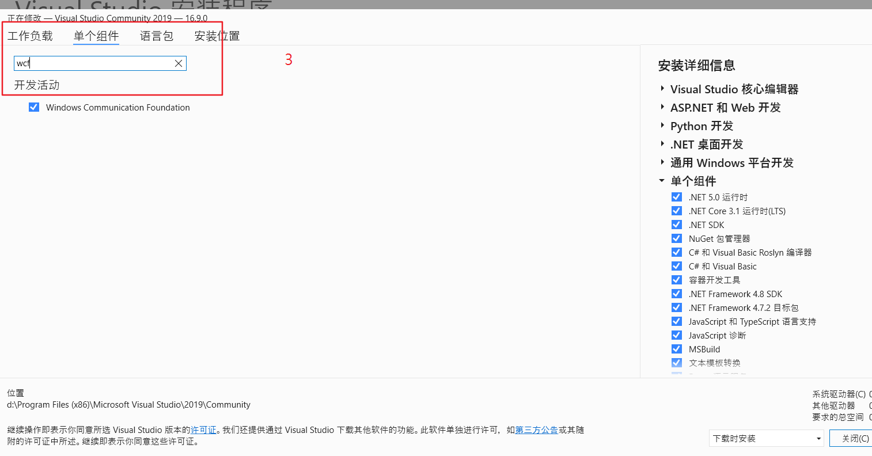Expand 通用 Windows 平台开发 details
This screenshot has height=456, width=872.
662,162
